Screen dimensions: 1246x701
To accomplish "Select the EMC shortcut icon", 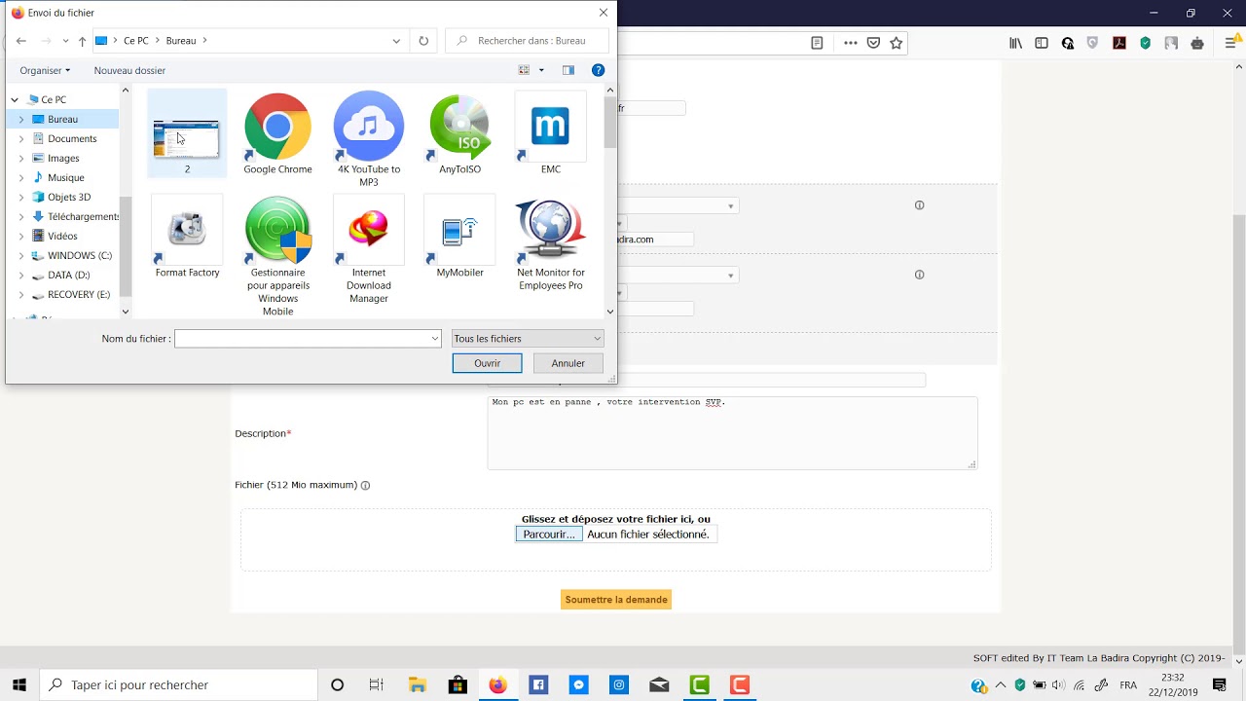I will coord(550,133).
